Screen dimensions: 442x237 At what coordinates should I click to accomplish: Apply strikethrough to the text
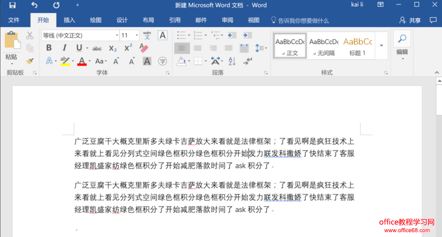coord(97,47)
